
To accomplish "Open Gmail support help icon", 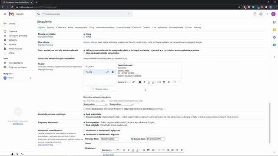I will click(x=255, y=14).
